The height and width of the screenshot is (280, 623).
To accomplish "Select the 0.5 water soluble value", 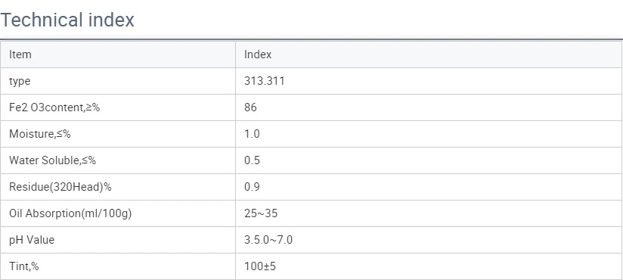I will point(252,160).
